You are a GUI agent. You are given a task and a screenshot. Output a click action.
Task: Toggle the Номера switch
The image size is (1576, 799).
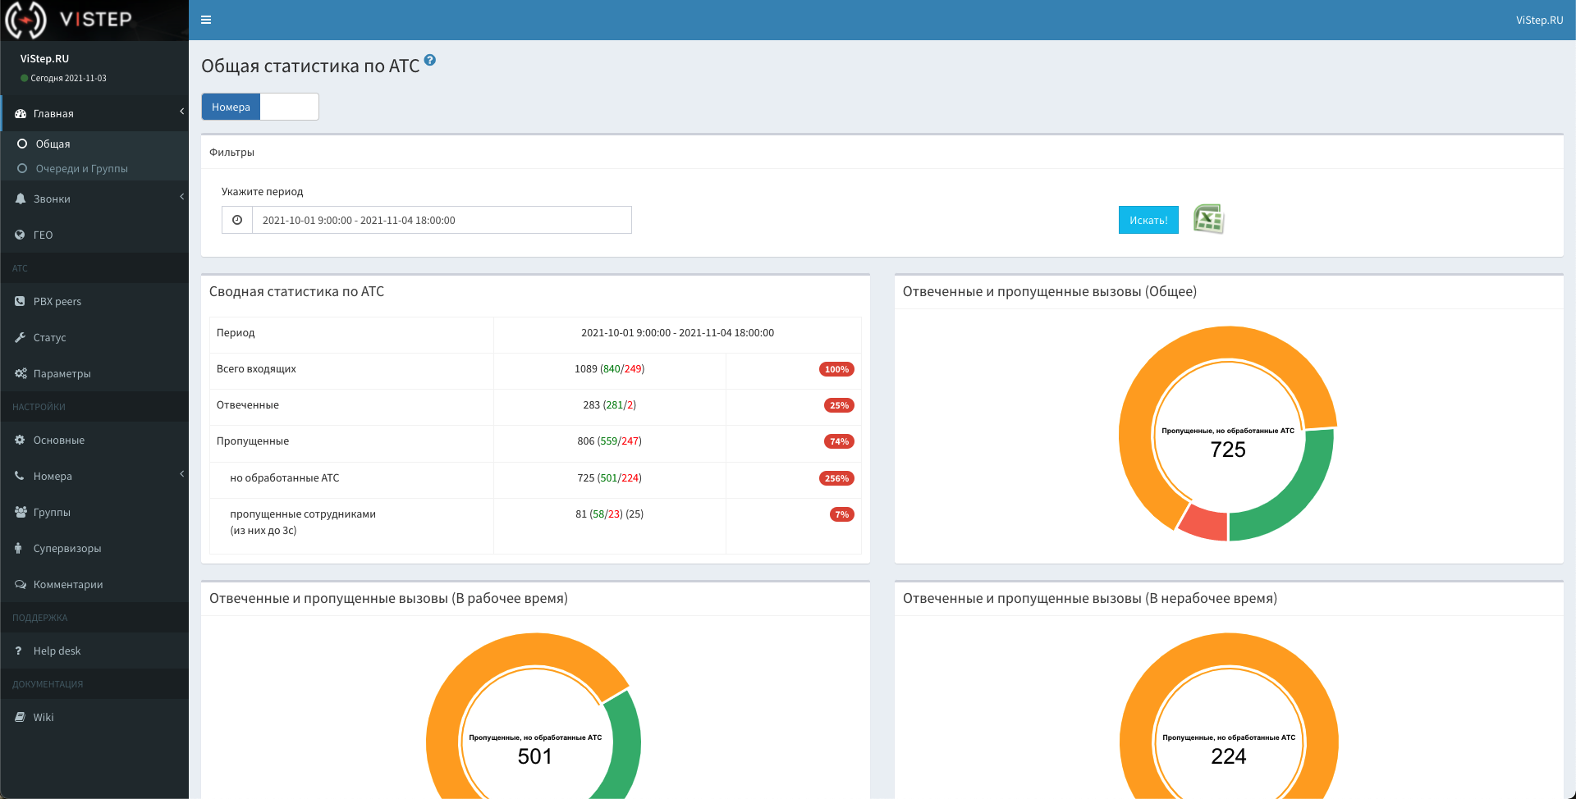click(259, 107)
